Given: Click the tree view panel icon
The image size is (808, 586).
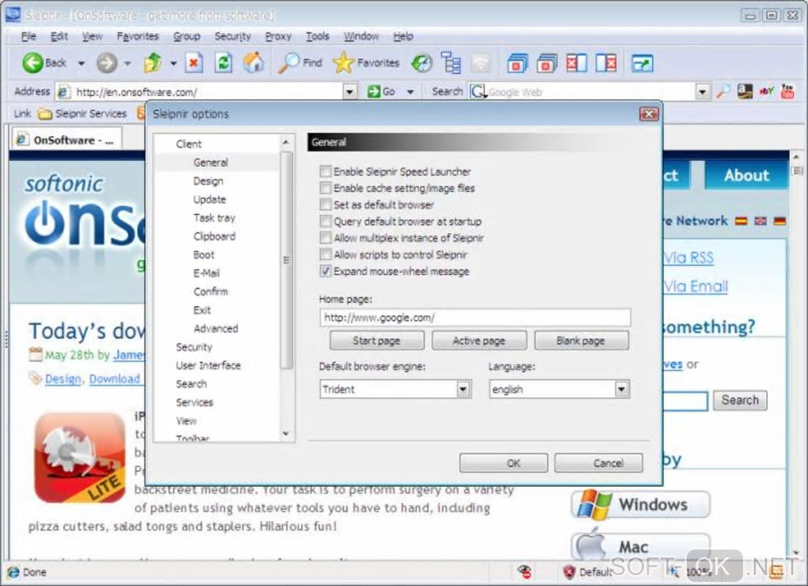Looking at the screenshot, I should coord(452,63).
